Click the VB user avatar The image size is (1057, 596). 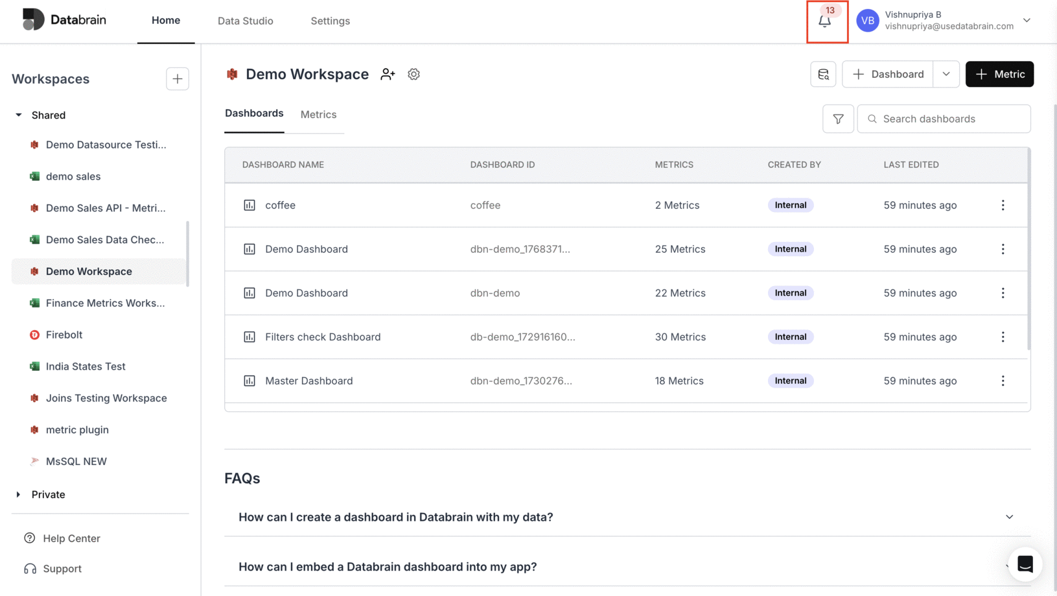[867, 21]
